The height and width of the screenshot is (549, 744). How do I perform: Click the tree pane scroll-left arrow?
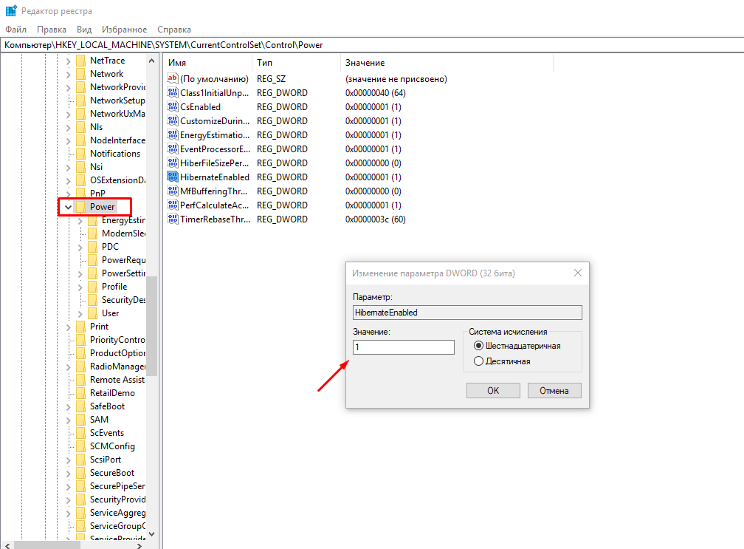pos(7,546)
